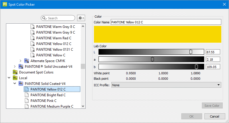Select PANTONE Medium Purple C

tap(52, 106)
